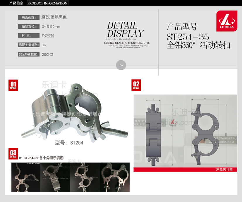Click the '型号: ST254' caption
The image size is (242, 202).
tap(69, 142)
